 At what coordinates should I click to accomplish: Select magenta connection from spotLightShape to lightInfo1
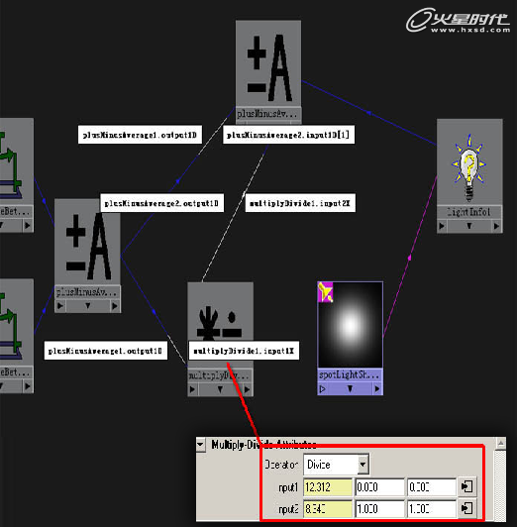pos(409,258)
